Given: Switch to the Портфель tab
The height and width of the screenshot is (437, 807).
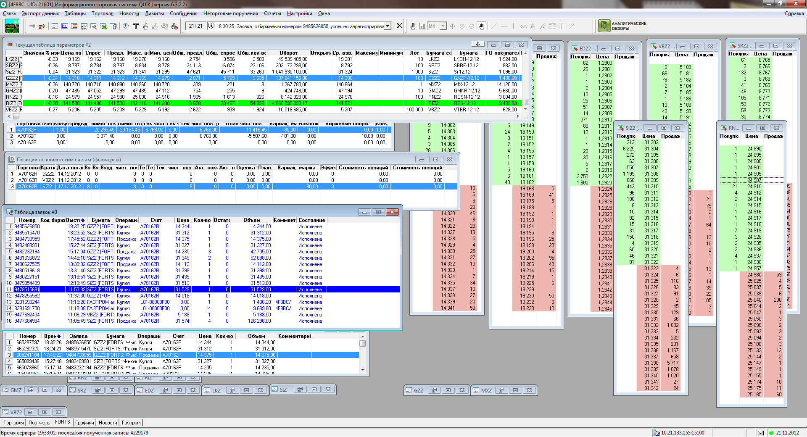Looking at the screenshot, I should (39, 423).
